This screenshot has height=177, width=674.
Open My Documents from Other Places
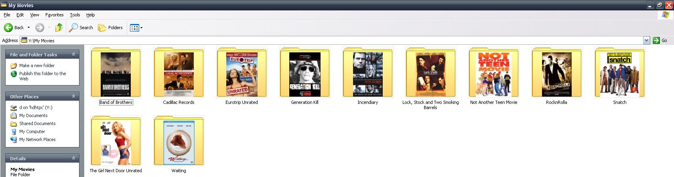tap(33, 115)
